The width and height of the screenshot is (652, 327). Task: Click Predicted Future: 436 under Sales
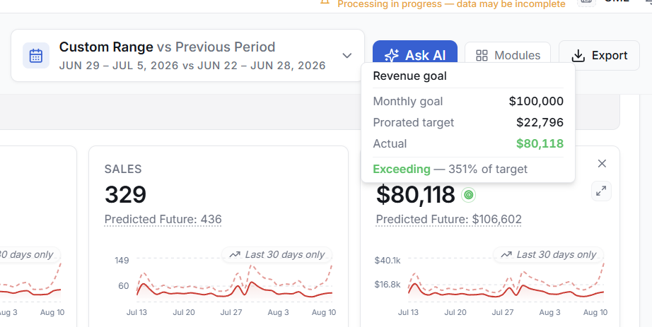[x=163, y=220]
